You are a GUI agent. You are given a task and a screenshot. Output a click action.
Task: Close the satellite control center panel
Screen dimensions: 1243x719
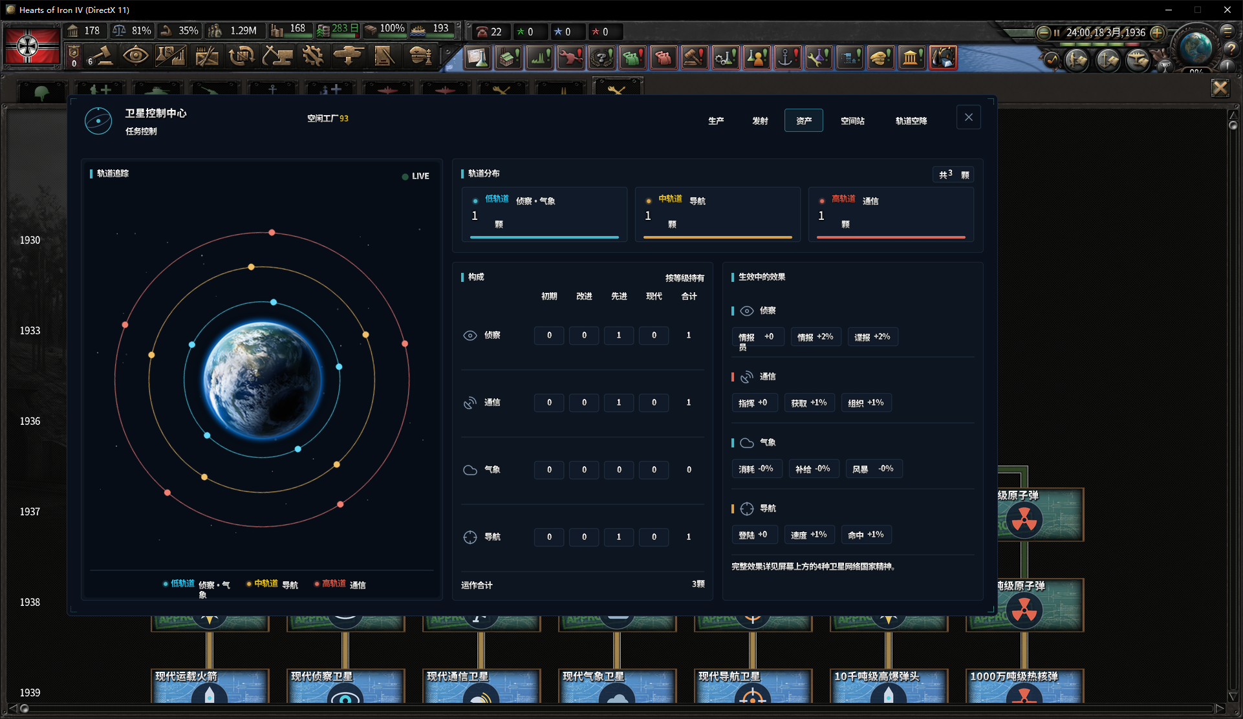pos(969,117)
